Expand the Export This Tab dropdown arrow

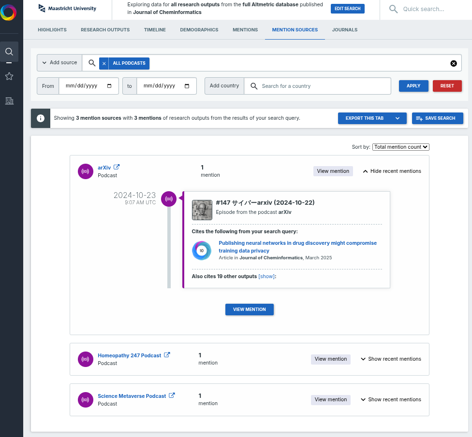398,118
